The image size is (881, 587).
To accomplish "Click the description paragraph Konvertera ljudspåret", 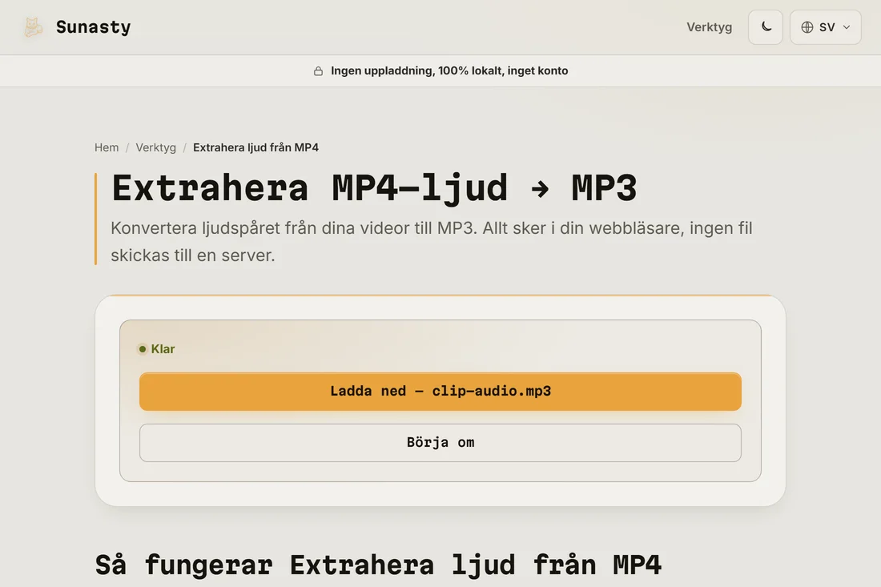I will 431,242.
